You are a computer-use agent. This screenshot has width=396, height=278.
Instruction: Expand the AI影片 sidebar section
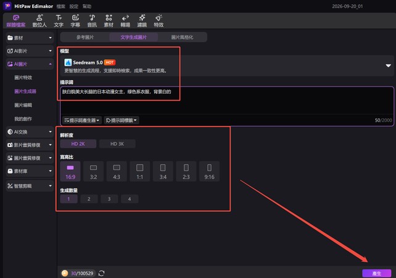30,51
